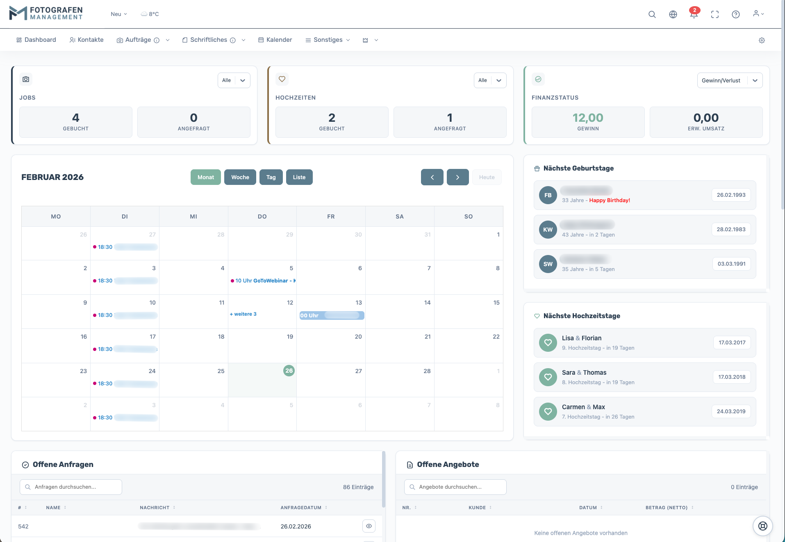Image resolution: width=785 pixels, height=542 pixels.
Task: Open dashboard settings gear icon
Action: point(761,40)
